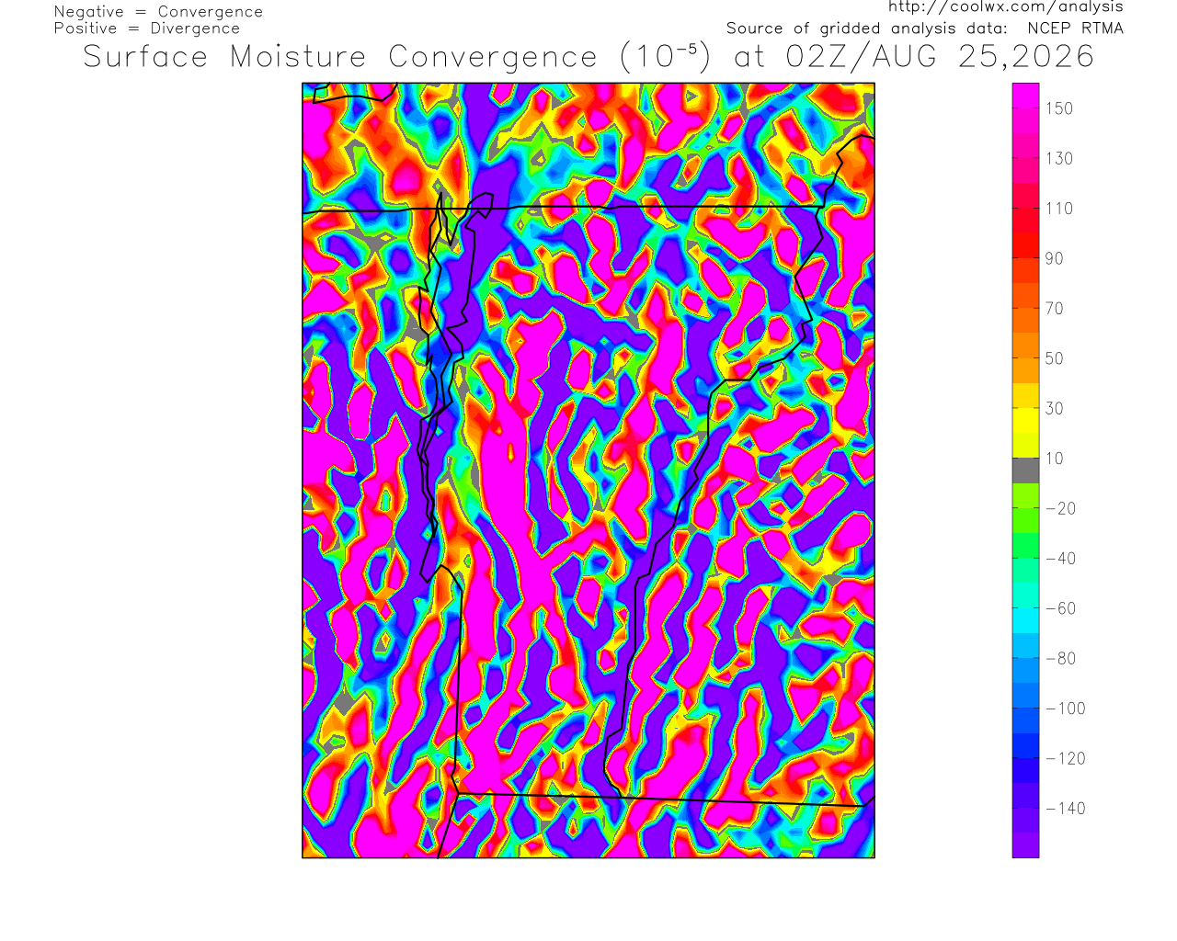Screen dimensions: 1177x941
Task: Click the orange 50-70 colorbar segment
Action: pyautogui.click(x=1025, y=334)
